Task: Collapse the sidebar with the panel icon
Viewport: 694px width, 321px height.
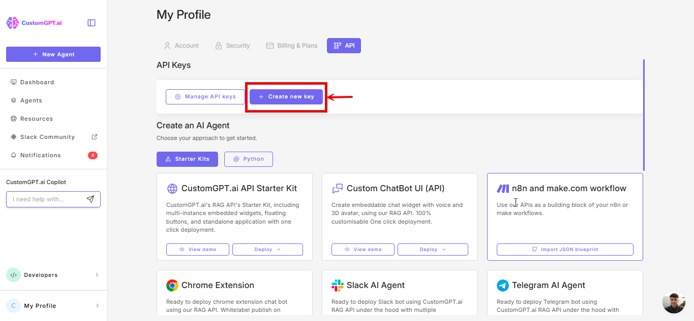Action: coord(92,23)
